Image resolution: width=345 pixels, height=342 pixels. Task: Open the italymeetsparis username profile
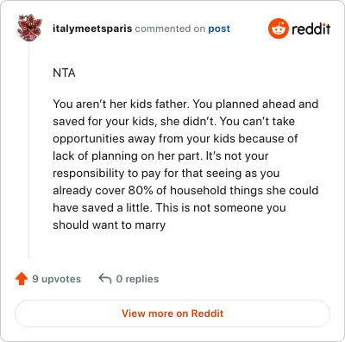click(x=92, y=28)
